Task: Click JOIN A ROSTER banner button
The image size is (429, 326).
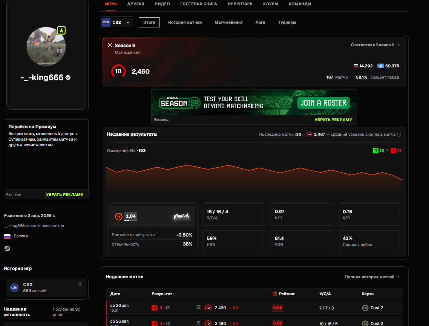Action: coord(323,103)
